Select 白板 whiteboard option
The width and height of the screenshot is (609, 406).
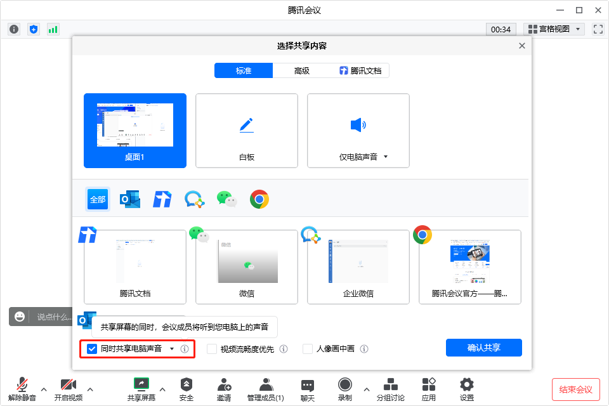[247, 131]
